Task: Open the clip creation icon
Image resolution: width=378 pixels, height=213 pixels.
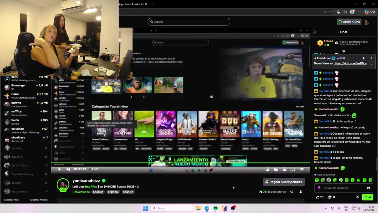Action: pyautogui.click(x=276, y=169)
